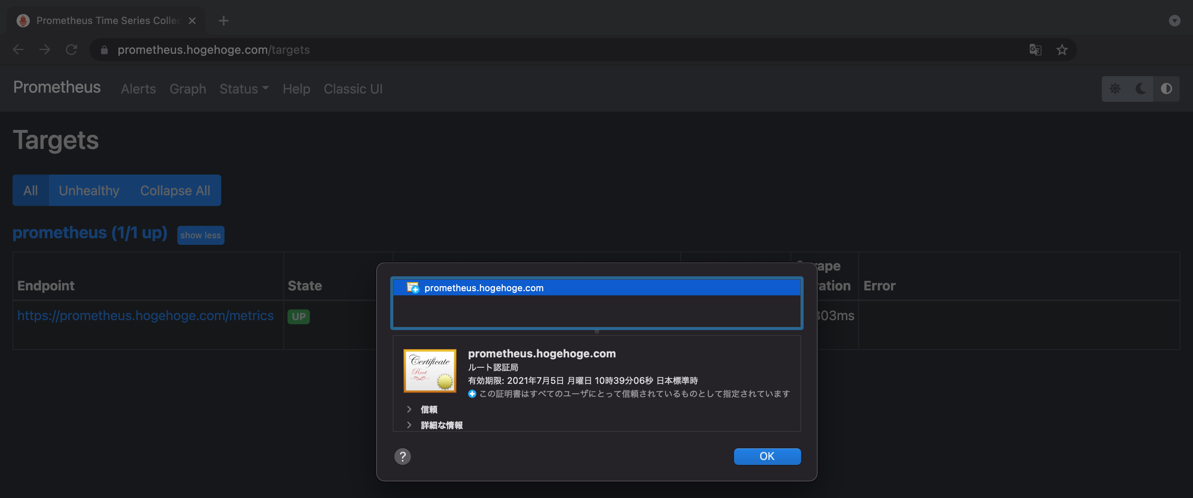This screenshot has width=1193, height=498.
Task: Click the Endpoint column header
Action: pos(46,285)
